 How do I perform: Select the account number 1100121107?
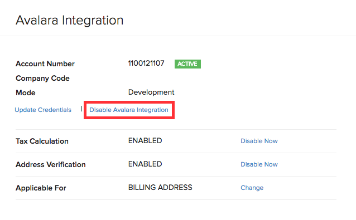point(146,63)
